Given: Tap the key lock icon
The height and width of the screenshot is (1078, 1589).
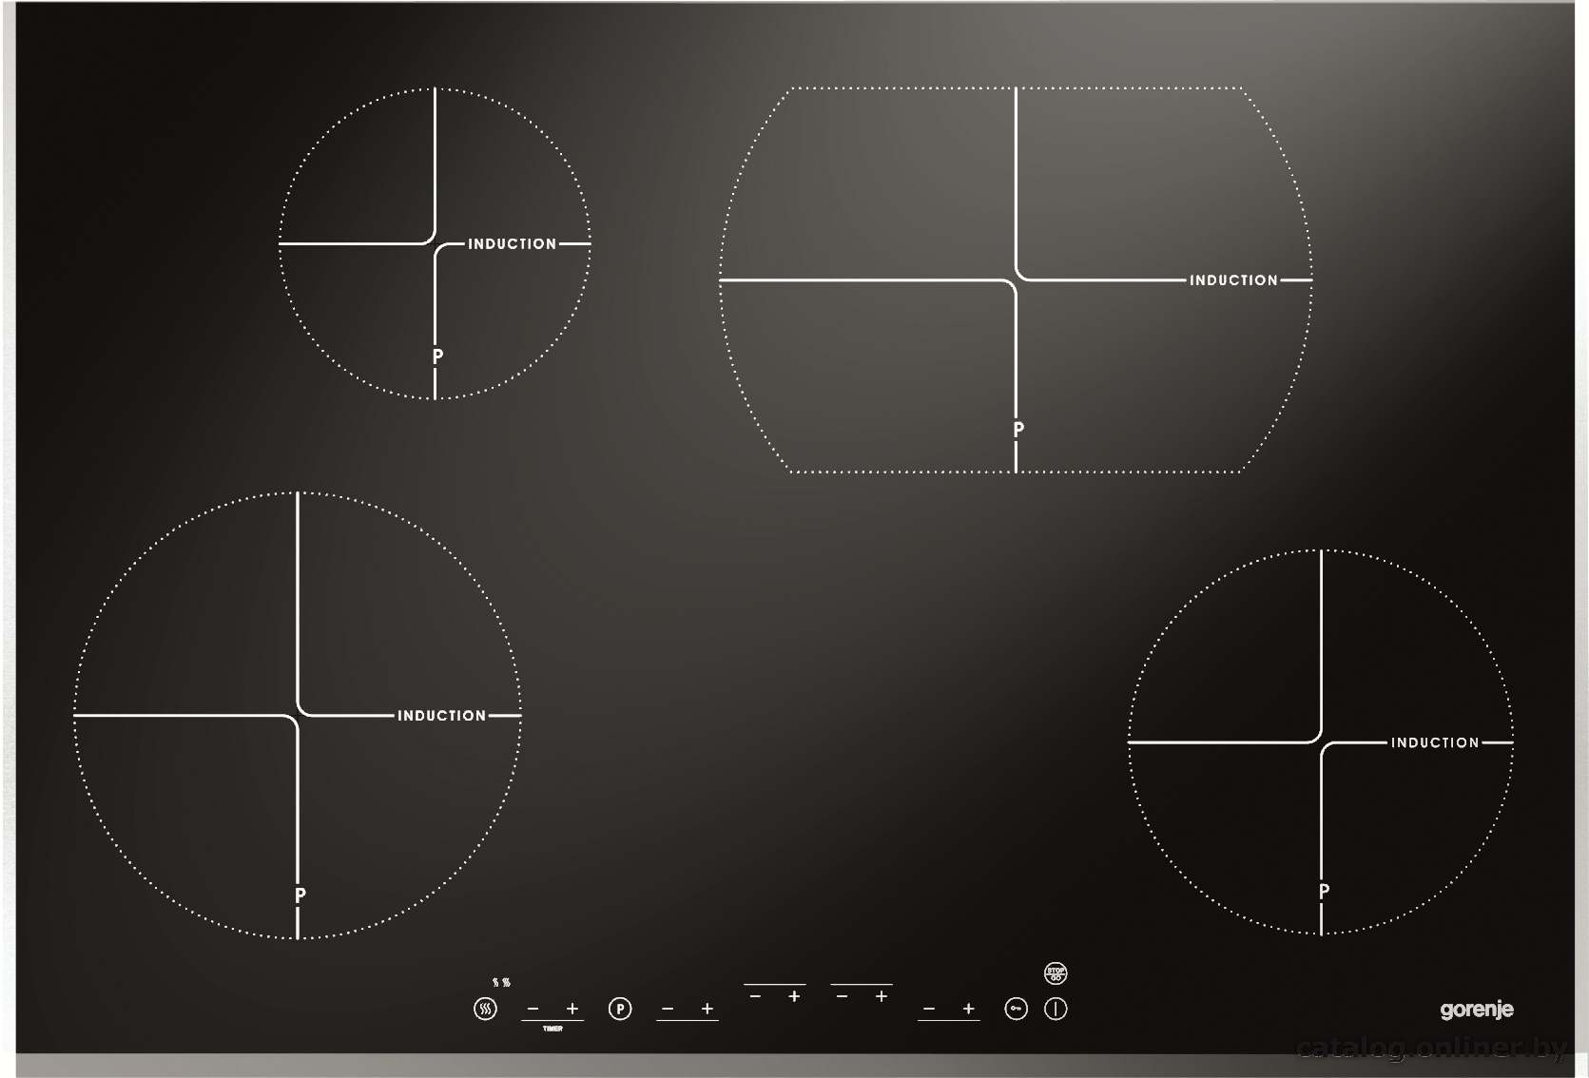Looking at the screenshot, I should pos(1016,1009).
